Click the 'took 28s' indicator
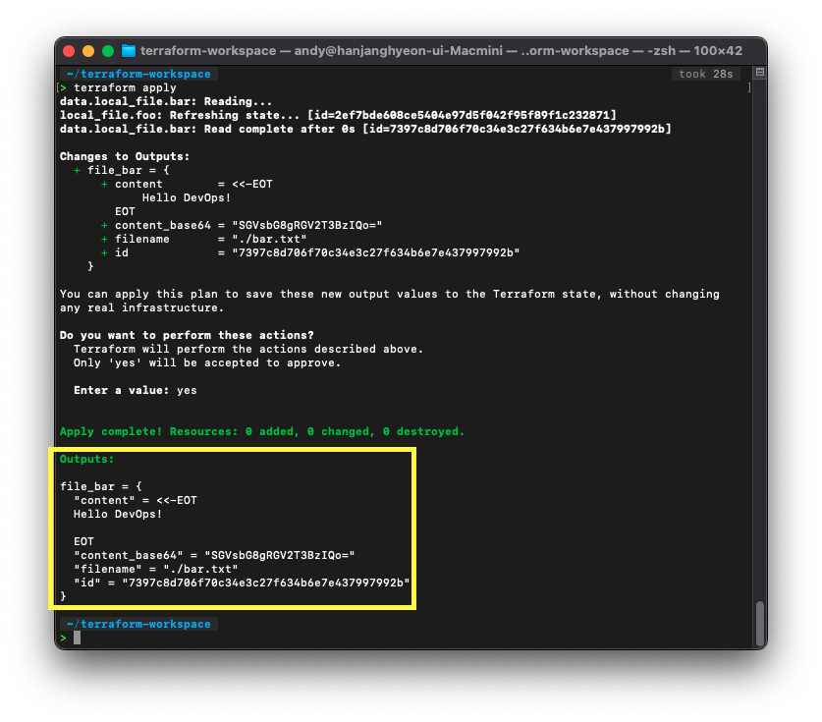 (x=705, y=74)
